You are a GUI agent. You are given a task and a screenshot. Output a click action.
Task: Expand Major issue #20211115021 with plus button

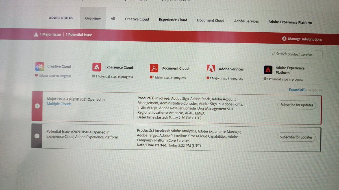click(37, 106)
